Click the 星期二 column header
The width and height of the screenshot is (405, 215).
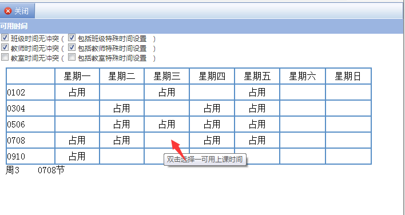(122, 76)
